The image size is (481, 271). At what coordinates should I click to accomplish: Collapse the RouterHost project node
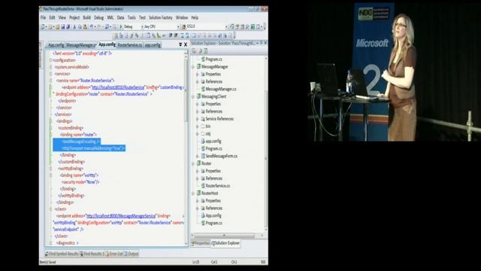click(193, 193)
